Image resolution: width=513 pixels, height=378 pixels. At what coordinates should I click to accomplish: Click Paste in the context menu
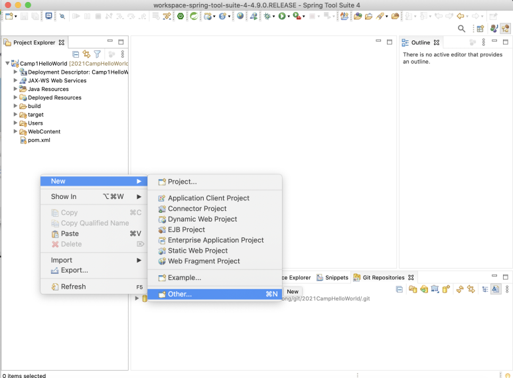point(94,233)
